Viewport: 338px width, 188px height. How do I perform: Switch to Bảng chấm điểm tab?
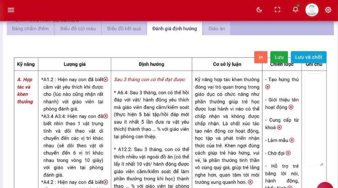pos(30,28)
